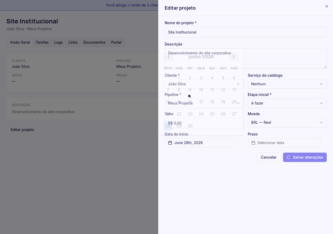Click the Editar projeto button on page

coord(22,130)
